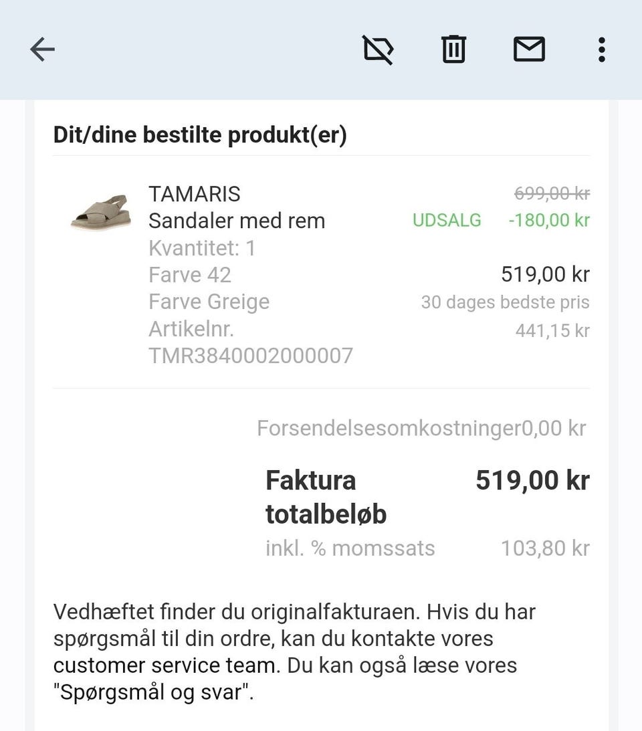Delete this email with the trash icon

coord(453,49)
